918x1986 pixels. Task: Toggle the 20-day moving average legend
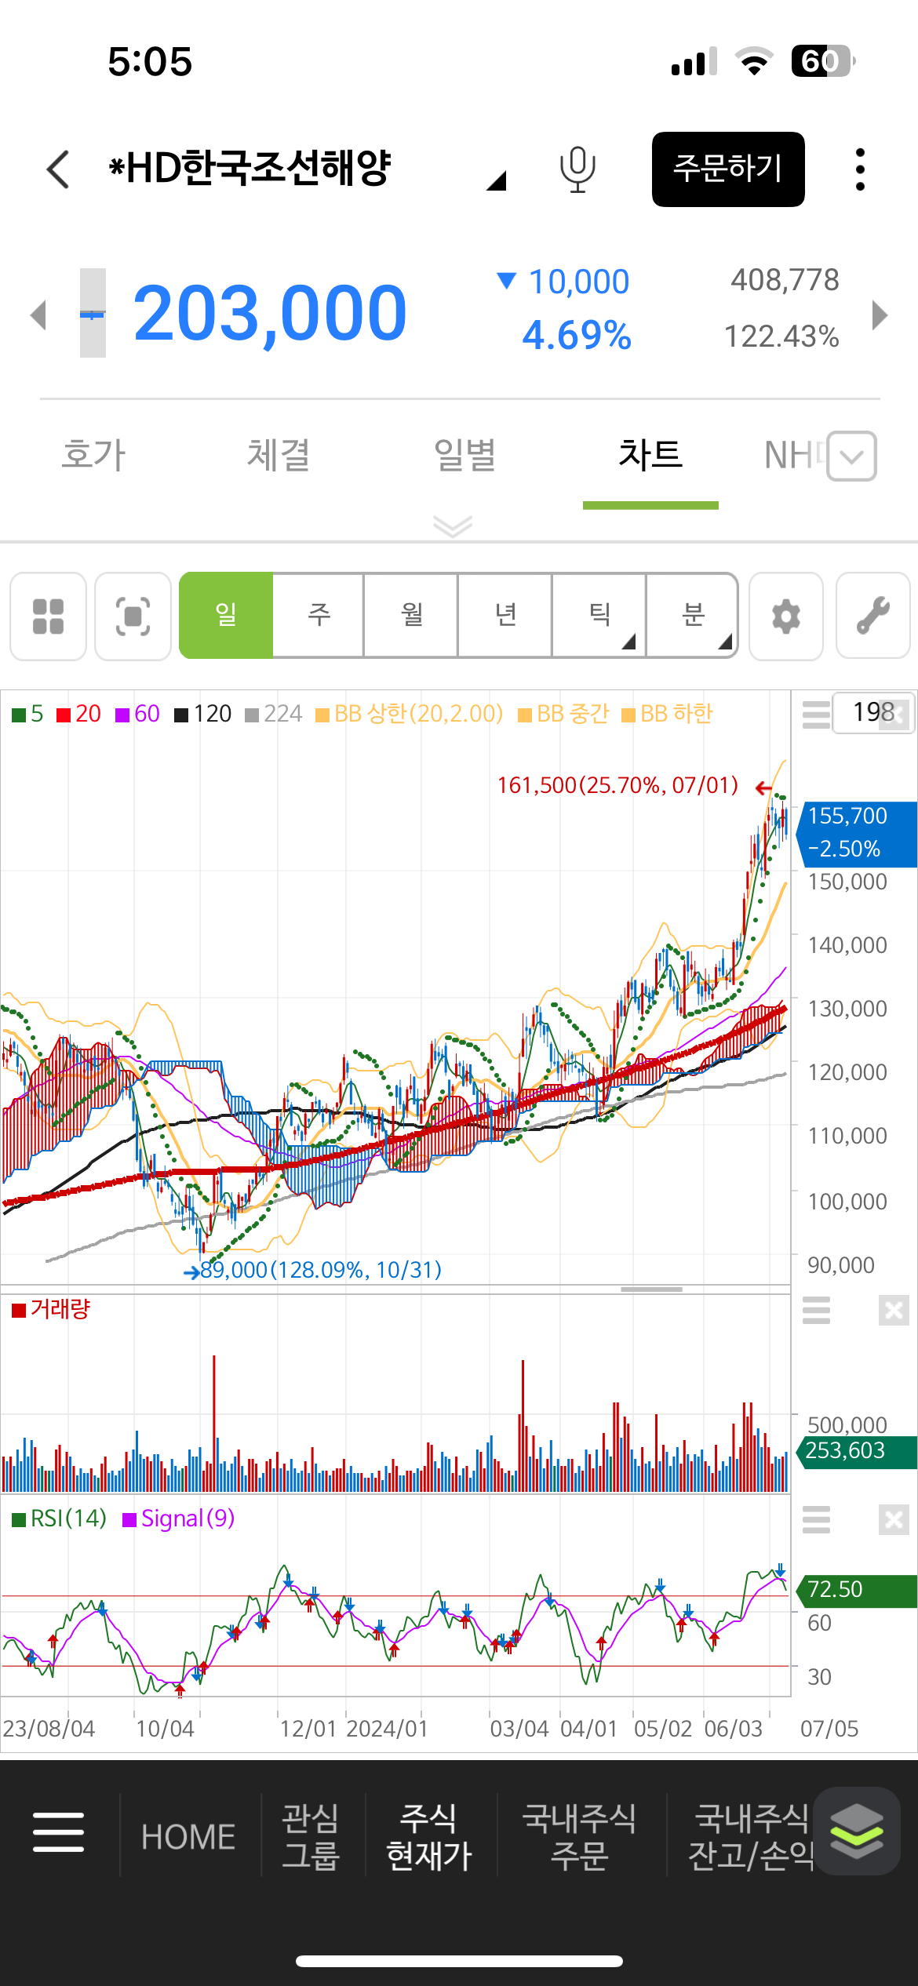pos(78,714)
